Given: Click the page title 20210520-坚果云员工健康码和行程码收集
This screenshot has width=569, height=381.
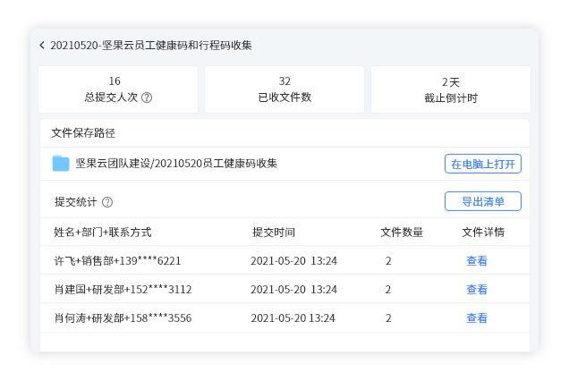Looking at the screenshot, I should 150,45.
